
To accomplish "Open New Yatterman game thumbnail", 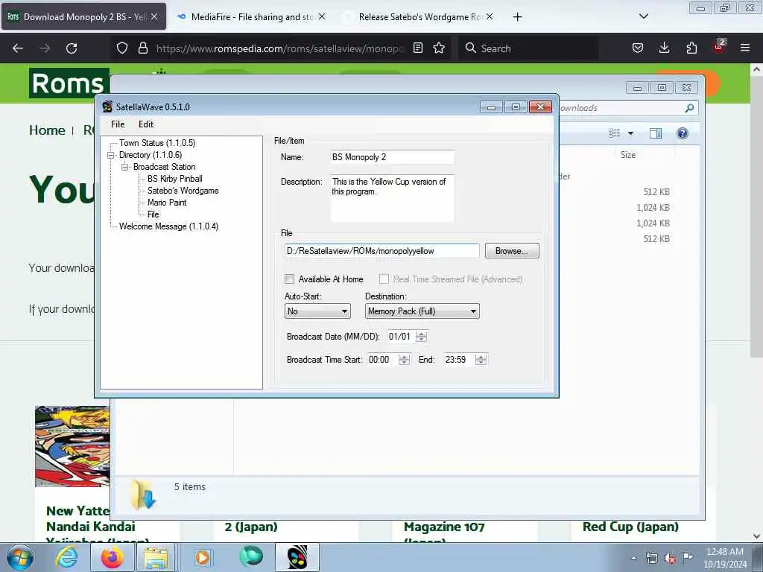I will 72,447.
